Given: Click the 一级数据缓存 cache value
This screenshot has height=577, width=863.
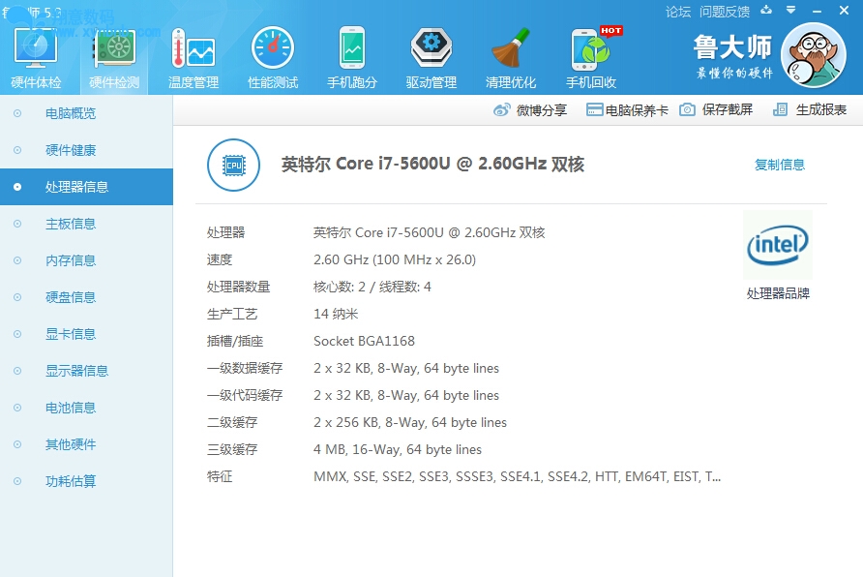Looking at the screenshot, I should tap(406, 368).
